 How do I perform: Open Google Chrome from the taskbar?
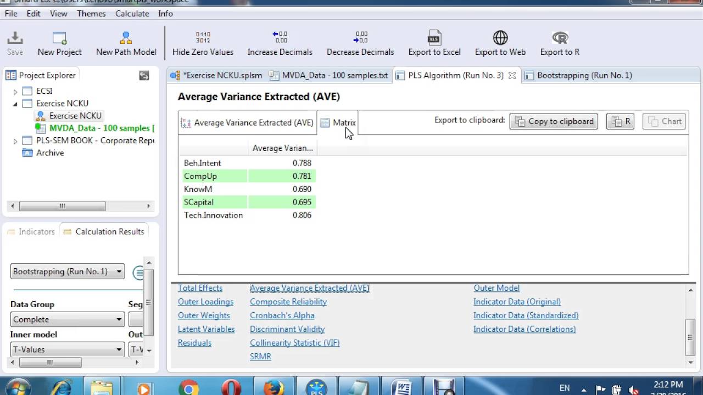pos(188,388)
